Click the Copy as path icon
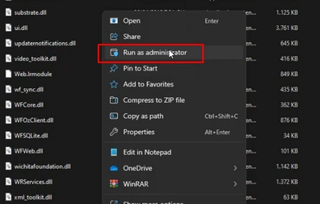This screenshot has width=320, height=204. click(114, 116)
